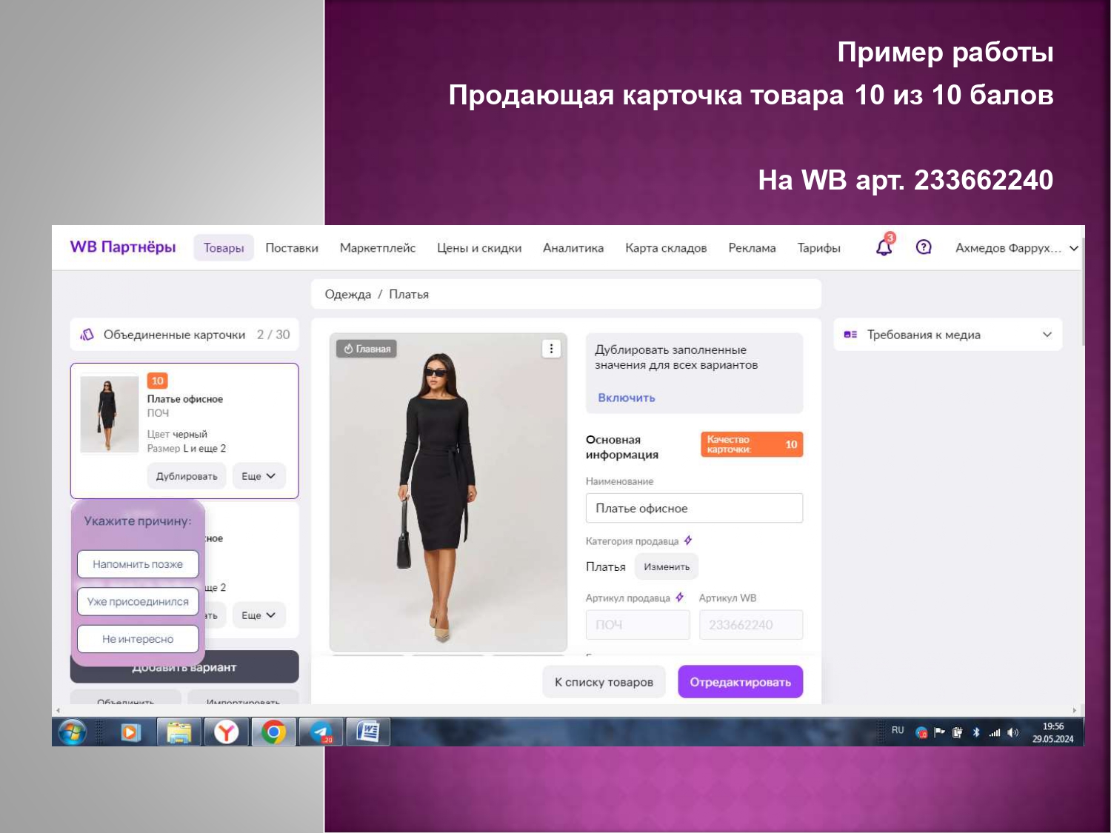Open the Windows Start button

click(x=72, y=732)
